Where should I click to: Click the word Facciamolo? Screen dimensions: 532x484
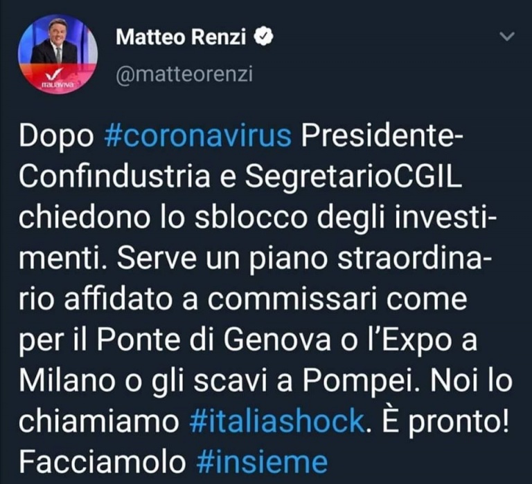(x=102, y=462)
